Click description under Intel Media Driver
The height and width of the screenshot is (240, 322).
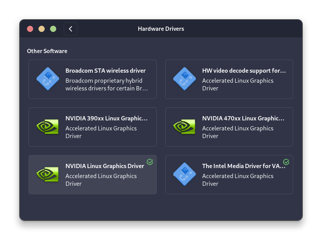tap(238, 180)
